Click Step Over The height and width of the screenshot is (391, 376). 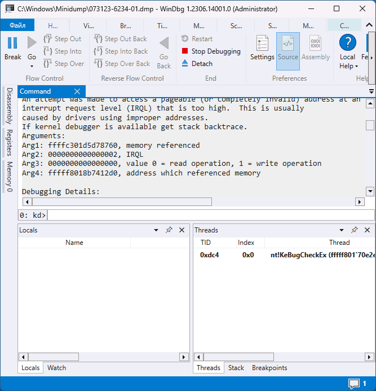64,64
